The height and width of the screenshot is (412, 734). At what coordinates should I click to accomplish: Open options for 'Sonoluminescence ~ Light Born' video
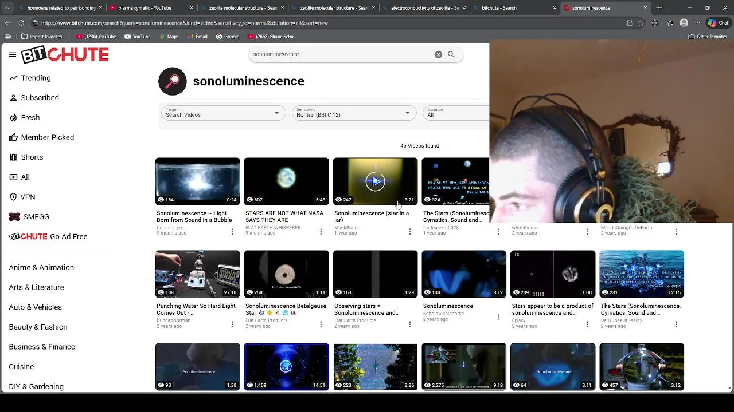232,232
